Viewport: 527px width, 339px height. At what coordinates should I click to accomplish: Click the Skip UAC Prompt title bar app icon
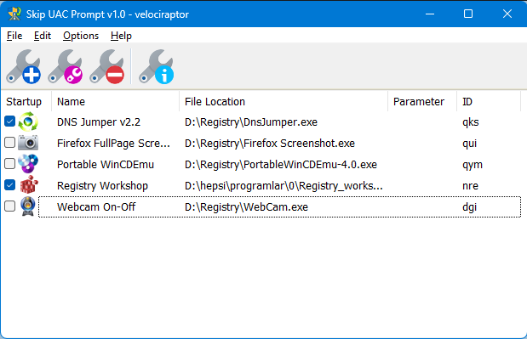click(14, 14)
